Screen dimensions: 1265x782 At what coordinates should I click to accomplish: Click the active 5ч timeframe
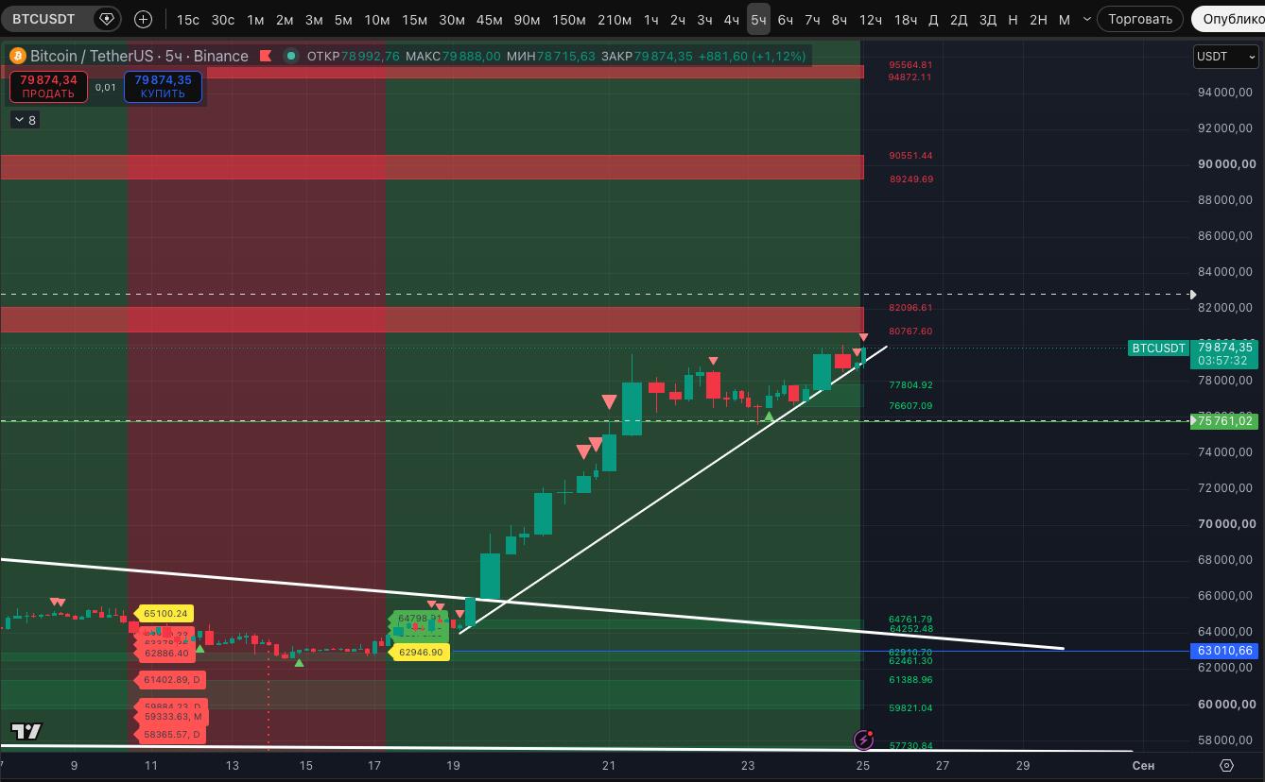(758, 20)
